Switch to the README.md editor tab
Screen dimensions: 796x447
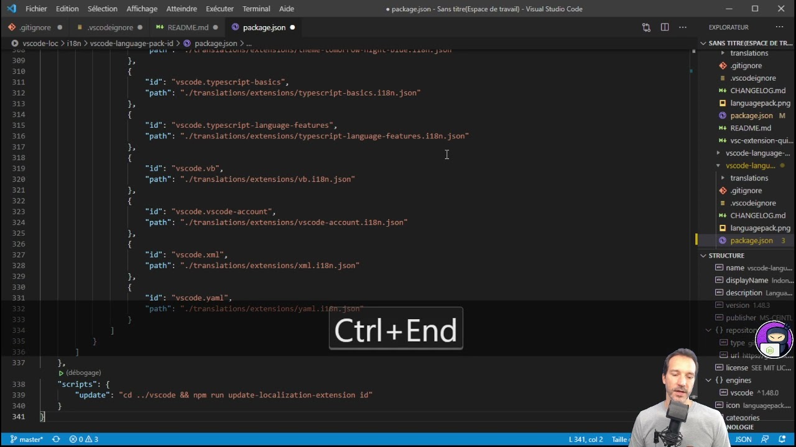[187, 27]
